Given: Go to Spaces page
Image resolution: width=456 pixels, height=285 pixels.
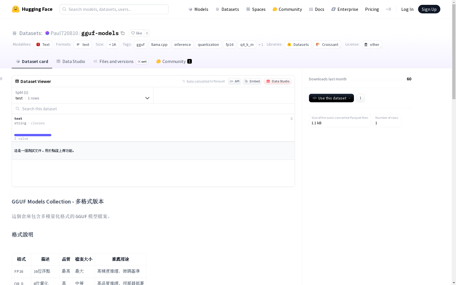Looking at the screenshot, I should [256, 9].
